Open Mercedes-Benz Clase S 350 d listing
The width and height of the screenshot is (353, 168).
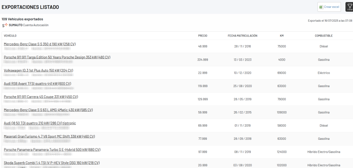click(40, 44)
